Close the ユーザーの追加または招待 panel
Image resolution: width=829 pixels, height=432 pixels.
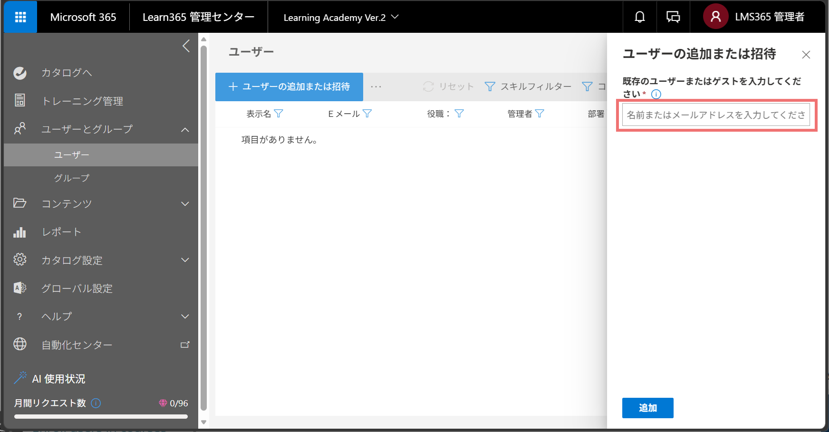point(806,55)
